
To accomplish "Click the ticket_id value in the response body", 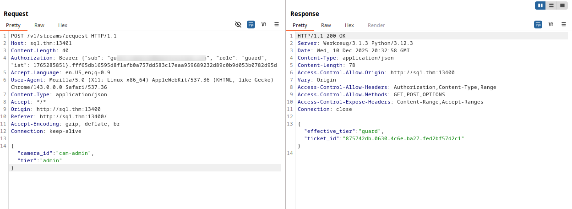I will coord(403,138).
